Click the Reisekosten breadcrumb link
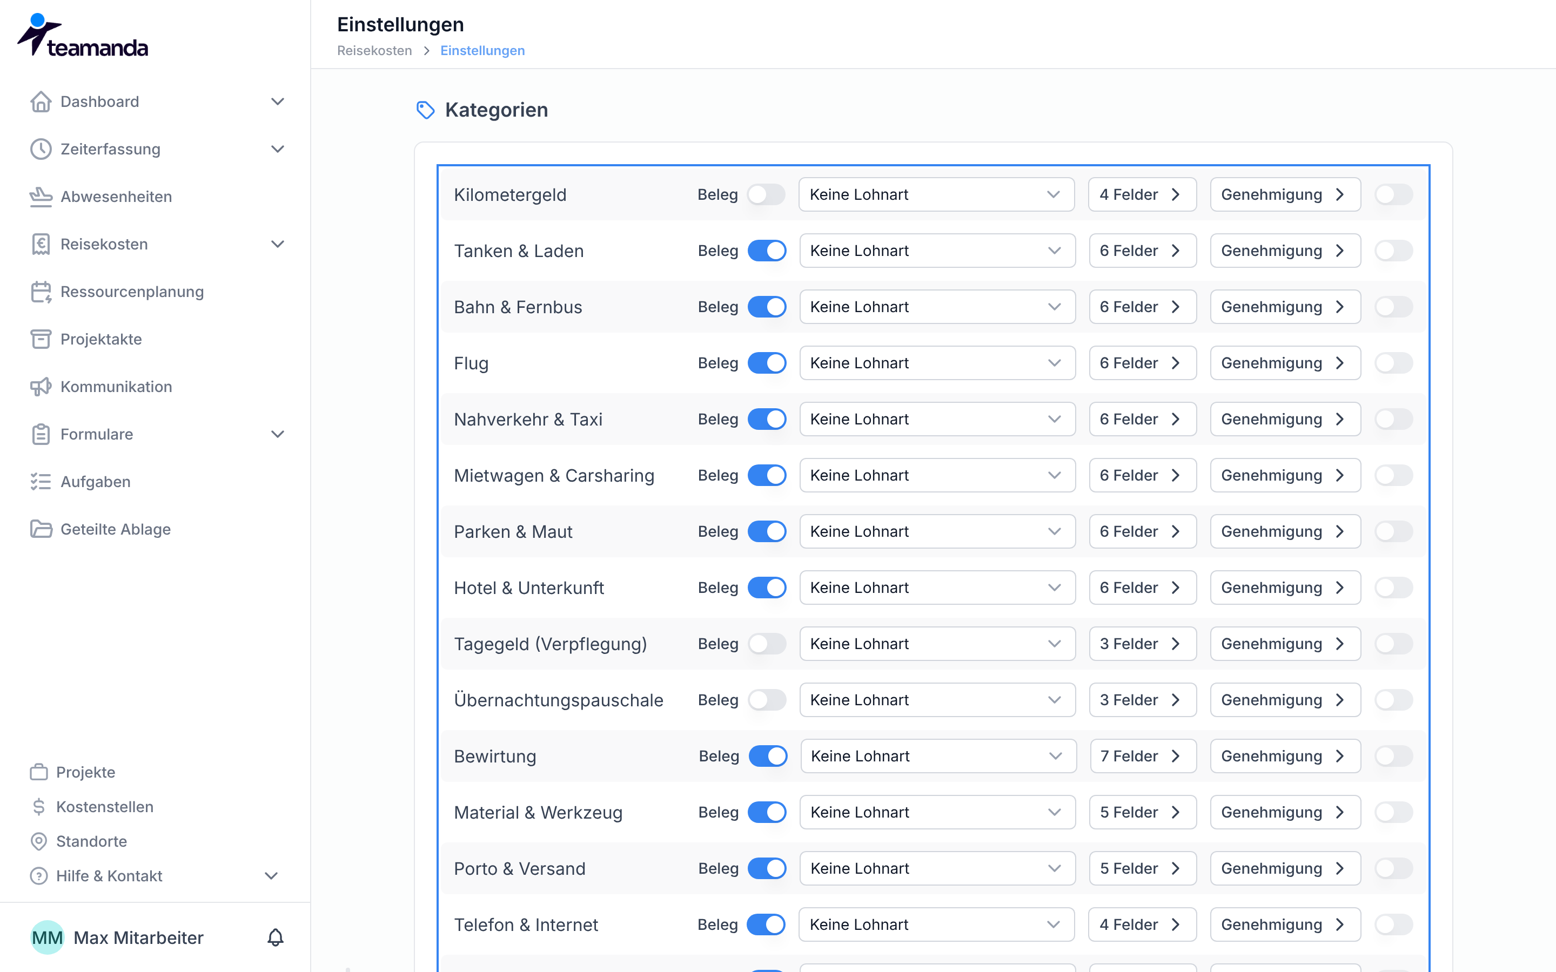 (x=374, y=51)
